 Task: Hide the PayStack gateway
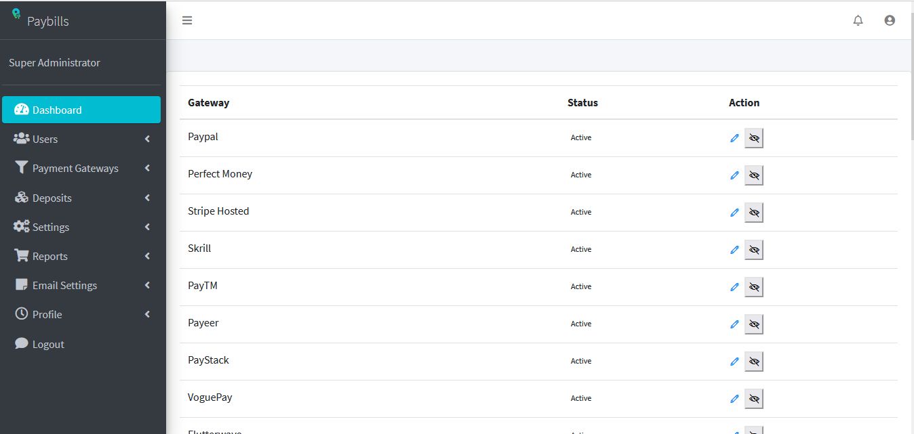(754, 362)
